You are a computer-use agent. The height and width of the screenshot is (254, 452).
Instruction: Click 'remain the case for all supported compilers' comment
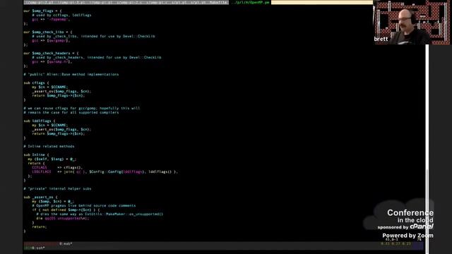point(71,113)
